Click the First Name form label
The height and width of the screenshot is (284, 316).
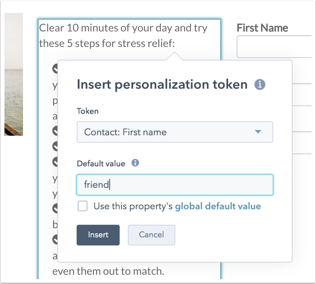(262, 28)
